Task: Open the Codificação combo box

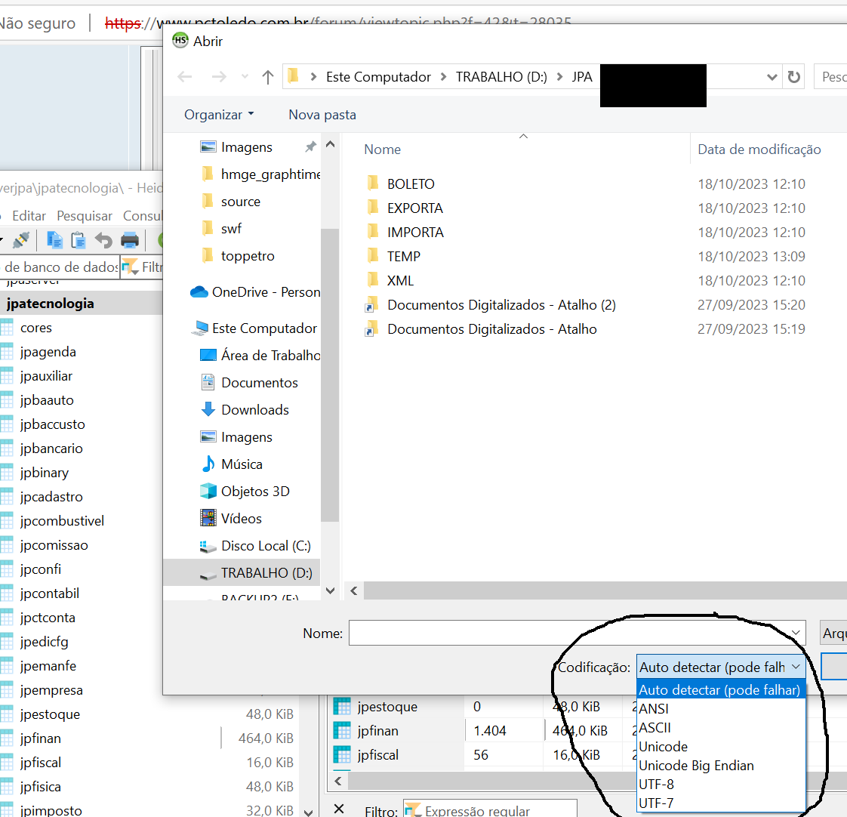Action: pos(721,667)
